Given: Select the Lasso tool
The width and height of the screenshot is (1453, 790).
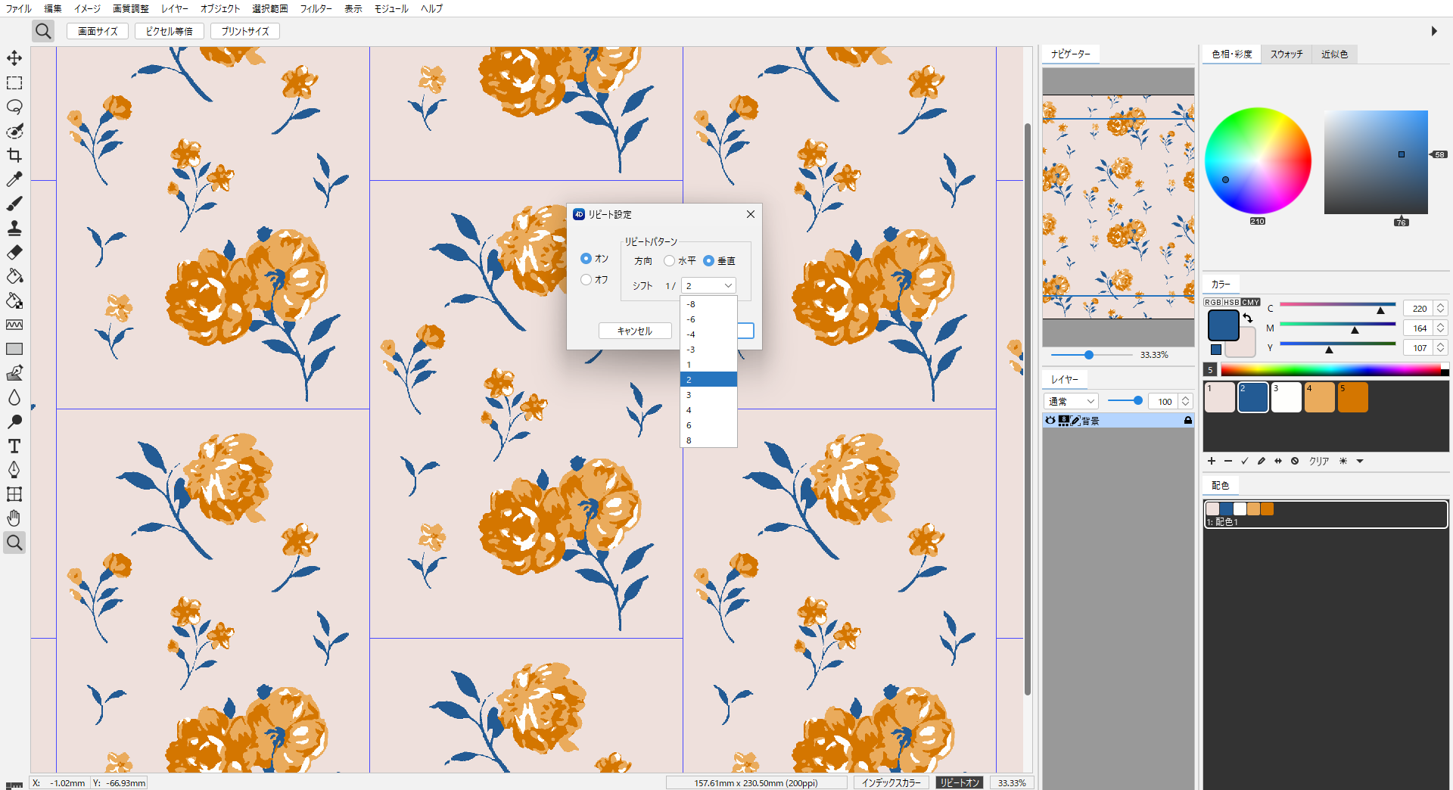Looking at the screenshot, I should coord(14,107).
